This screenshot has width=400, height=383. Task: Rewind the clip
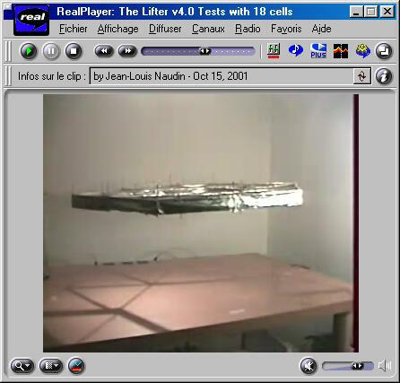pos(104,51)
